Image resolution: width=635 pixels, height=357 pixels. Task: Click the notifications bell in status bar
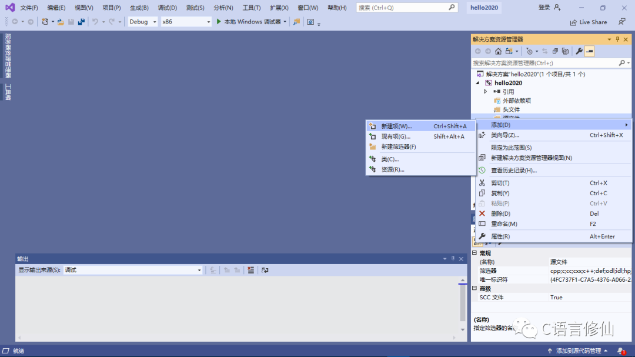[x=621, y=351]
